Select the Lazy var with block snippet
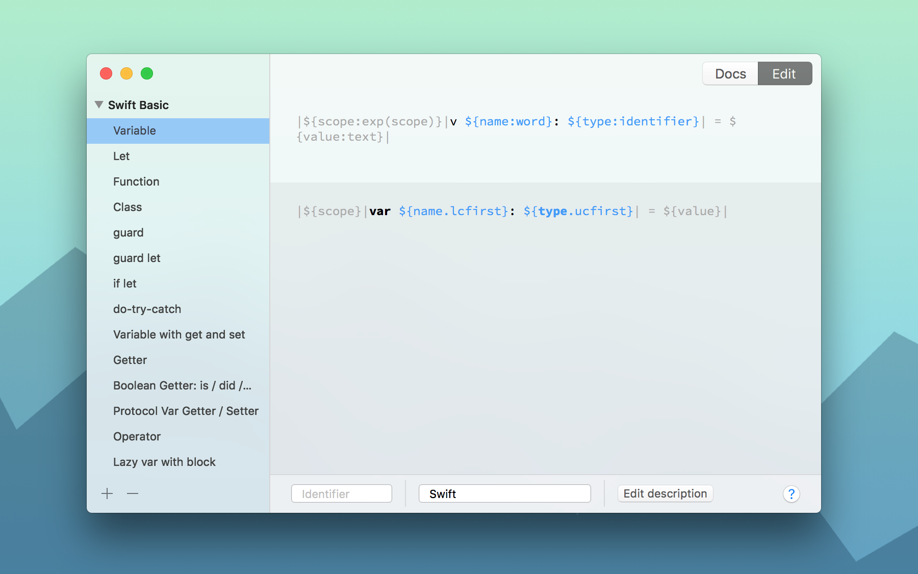This screenshot has width=918, height=574. [178, 462]
